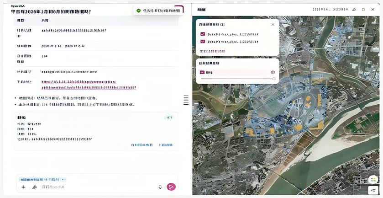Uncheck the second imagery layer checkbox

click(x=203, y=42)
